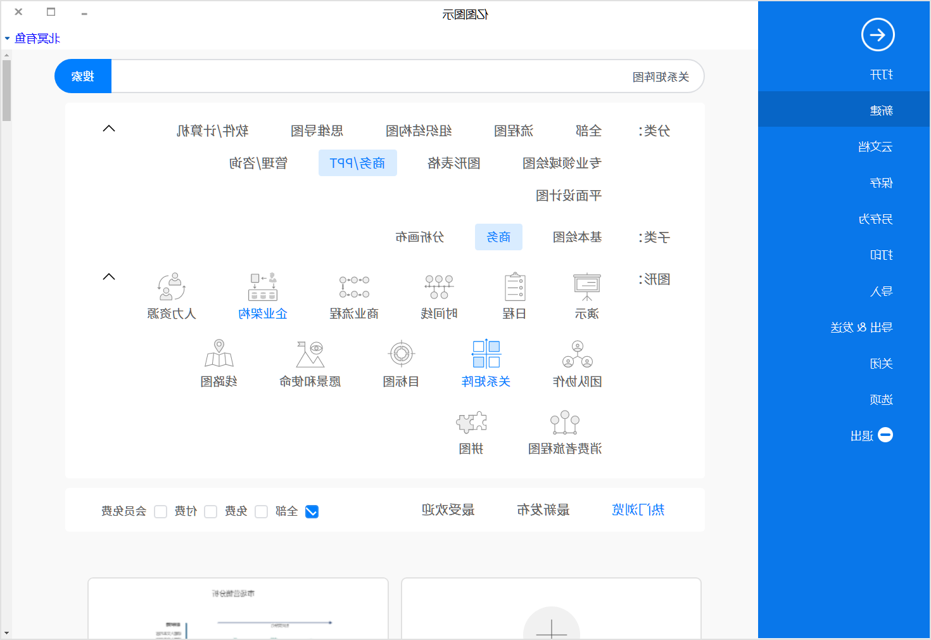
Task: Choose the 软件/计算机 category
Action: click(x=212, y=131)
